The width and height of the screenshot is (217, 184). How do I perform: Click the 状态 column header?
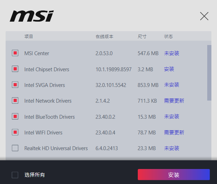(x=169, y=36)
